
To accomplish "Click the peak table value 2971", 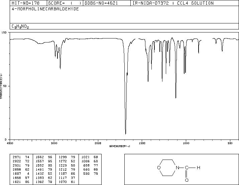I will tap(17, 157).
